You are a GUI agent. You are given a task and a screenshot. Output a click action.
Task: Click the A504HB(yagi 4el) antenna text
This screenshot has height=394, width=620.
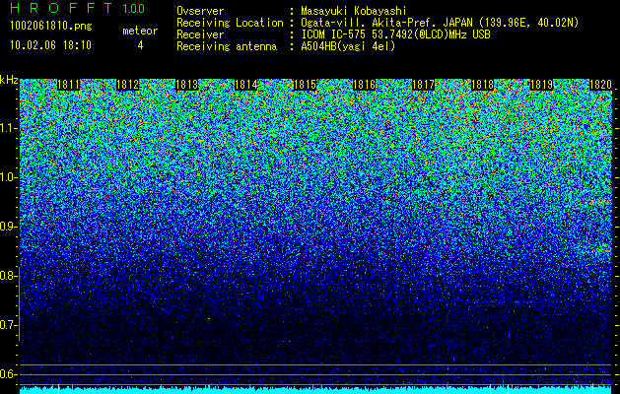point(348,46)
